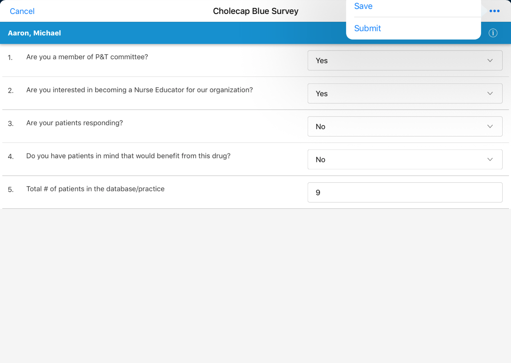Click the question text about P&T committee
Viewport: 511px width, 363px height.
[x=87, y=57]
